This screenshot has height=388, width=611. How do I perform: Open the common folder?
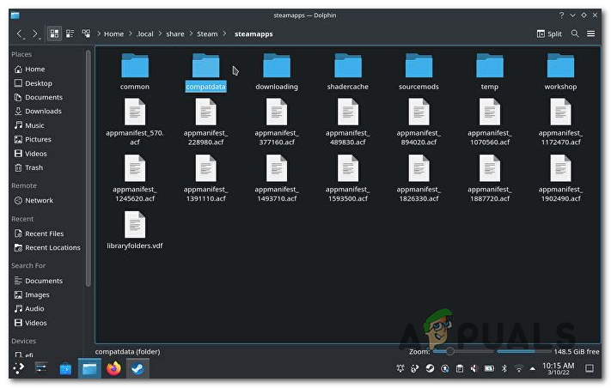pyautogui.click(x=135, y=70)
